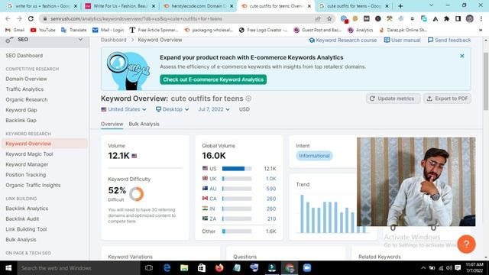Viewport: 489px width, 275px height.
Task: Switch to the Bulk Analysis tab
Action: pyautogui.click(x=144, y=124)
